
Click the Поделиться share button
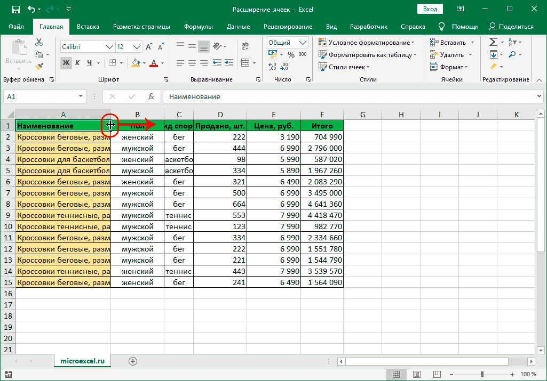pos(511,27)
